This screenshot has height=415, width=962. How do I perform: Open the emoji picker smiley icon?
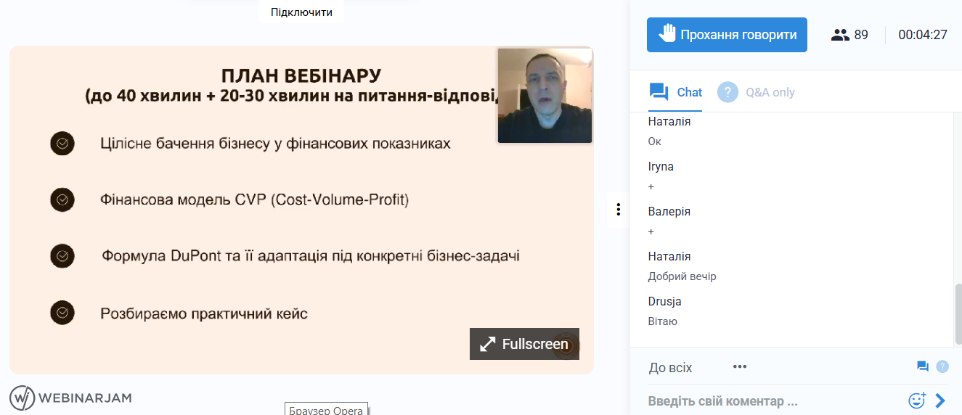click(x=917, y=400)
